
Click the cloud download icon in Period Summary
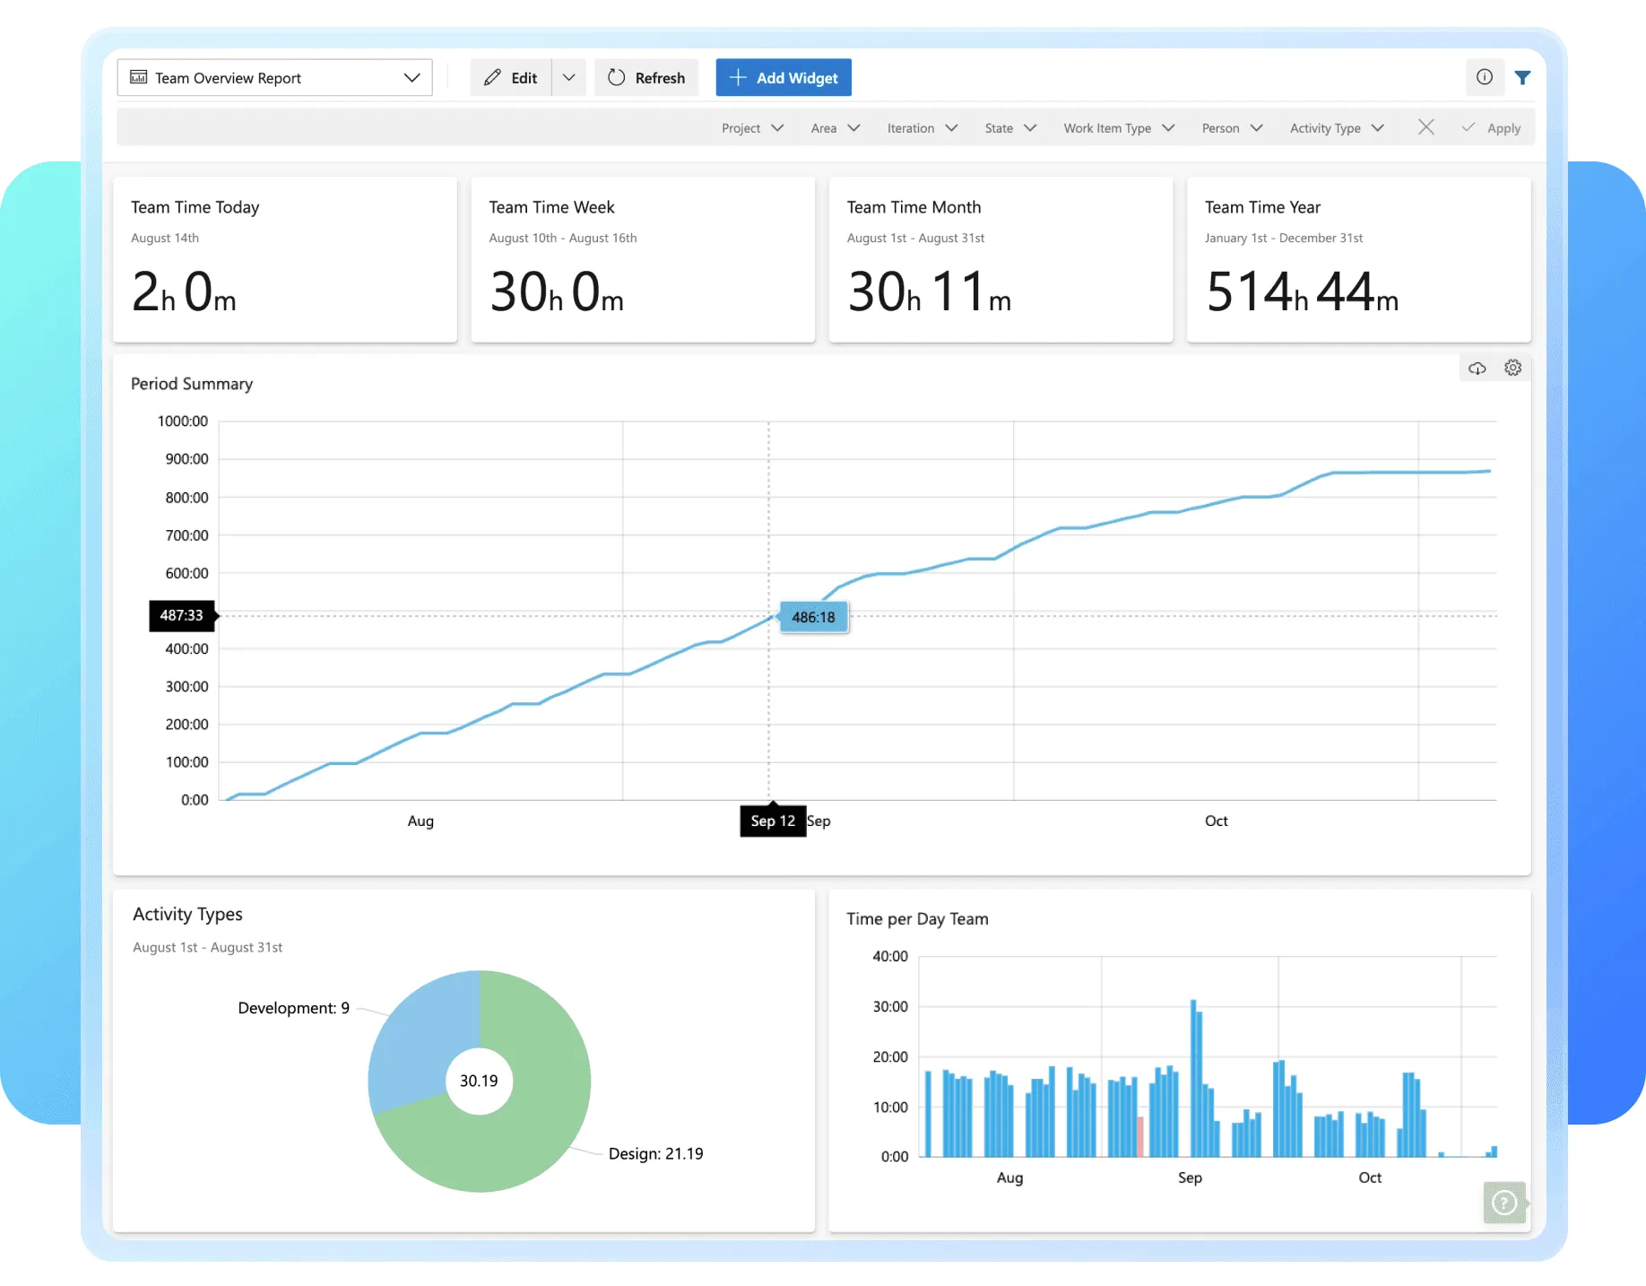1477,369
